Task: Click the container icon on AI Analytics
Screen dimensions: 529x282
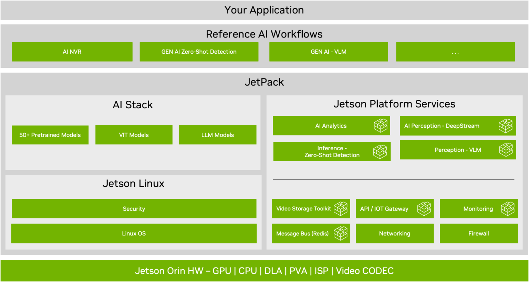Action: (x=380, y=126)
